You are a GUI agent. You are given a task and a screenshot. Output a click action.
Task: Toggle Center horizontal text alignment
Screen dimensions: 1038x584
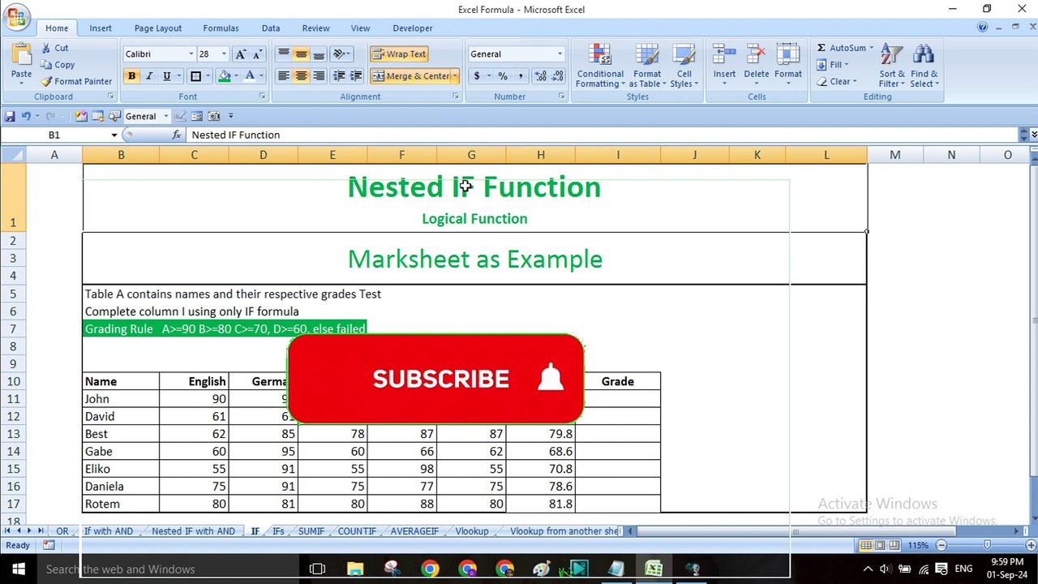point(301,76)
